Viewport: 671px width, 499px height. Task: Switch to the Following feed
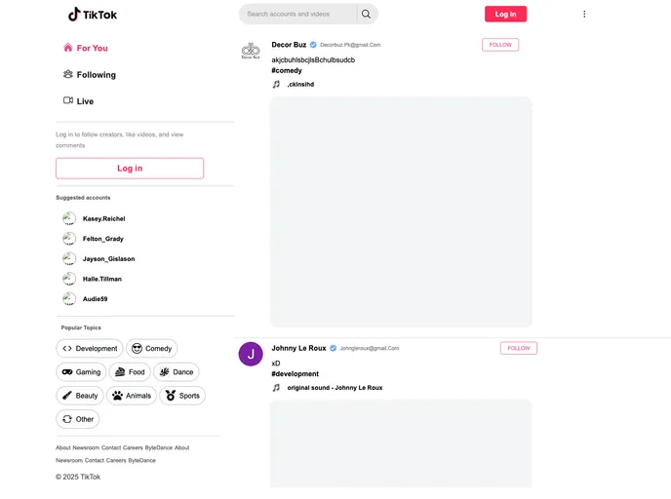click(90, 74)
